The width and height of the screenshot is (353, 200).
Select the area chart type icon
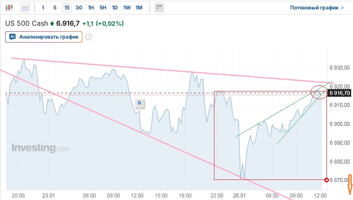pos(26,7)
